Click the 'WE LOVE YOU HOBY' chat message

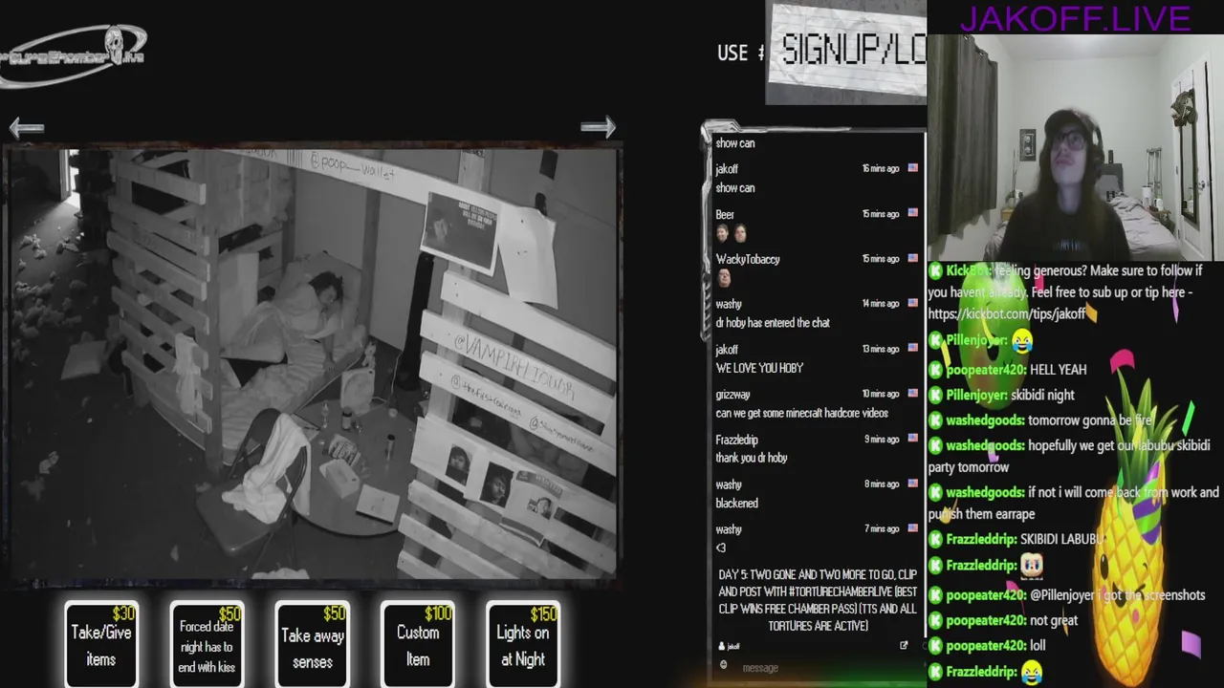(x=759, y=368)
